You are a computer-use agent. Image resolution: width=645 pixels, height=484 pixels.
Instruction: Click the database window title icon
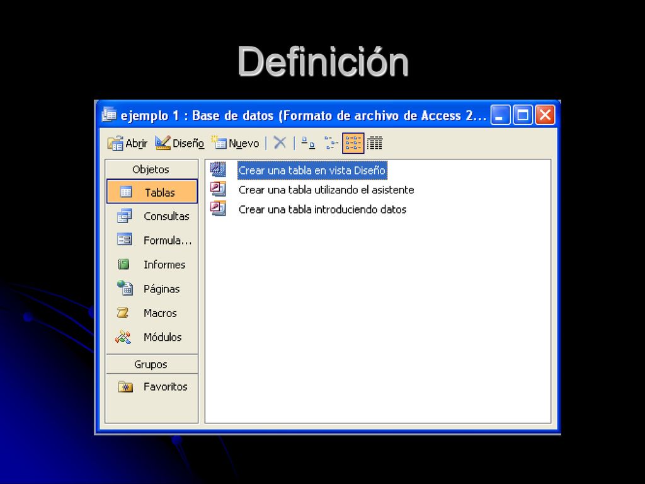tap(109, 115)
